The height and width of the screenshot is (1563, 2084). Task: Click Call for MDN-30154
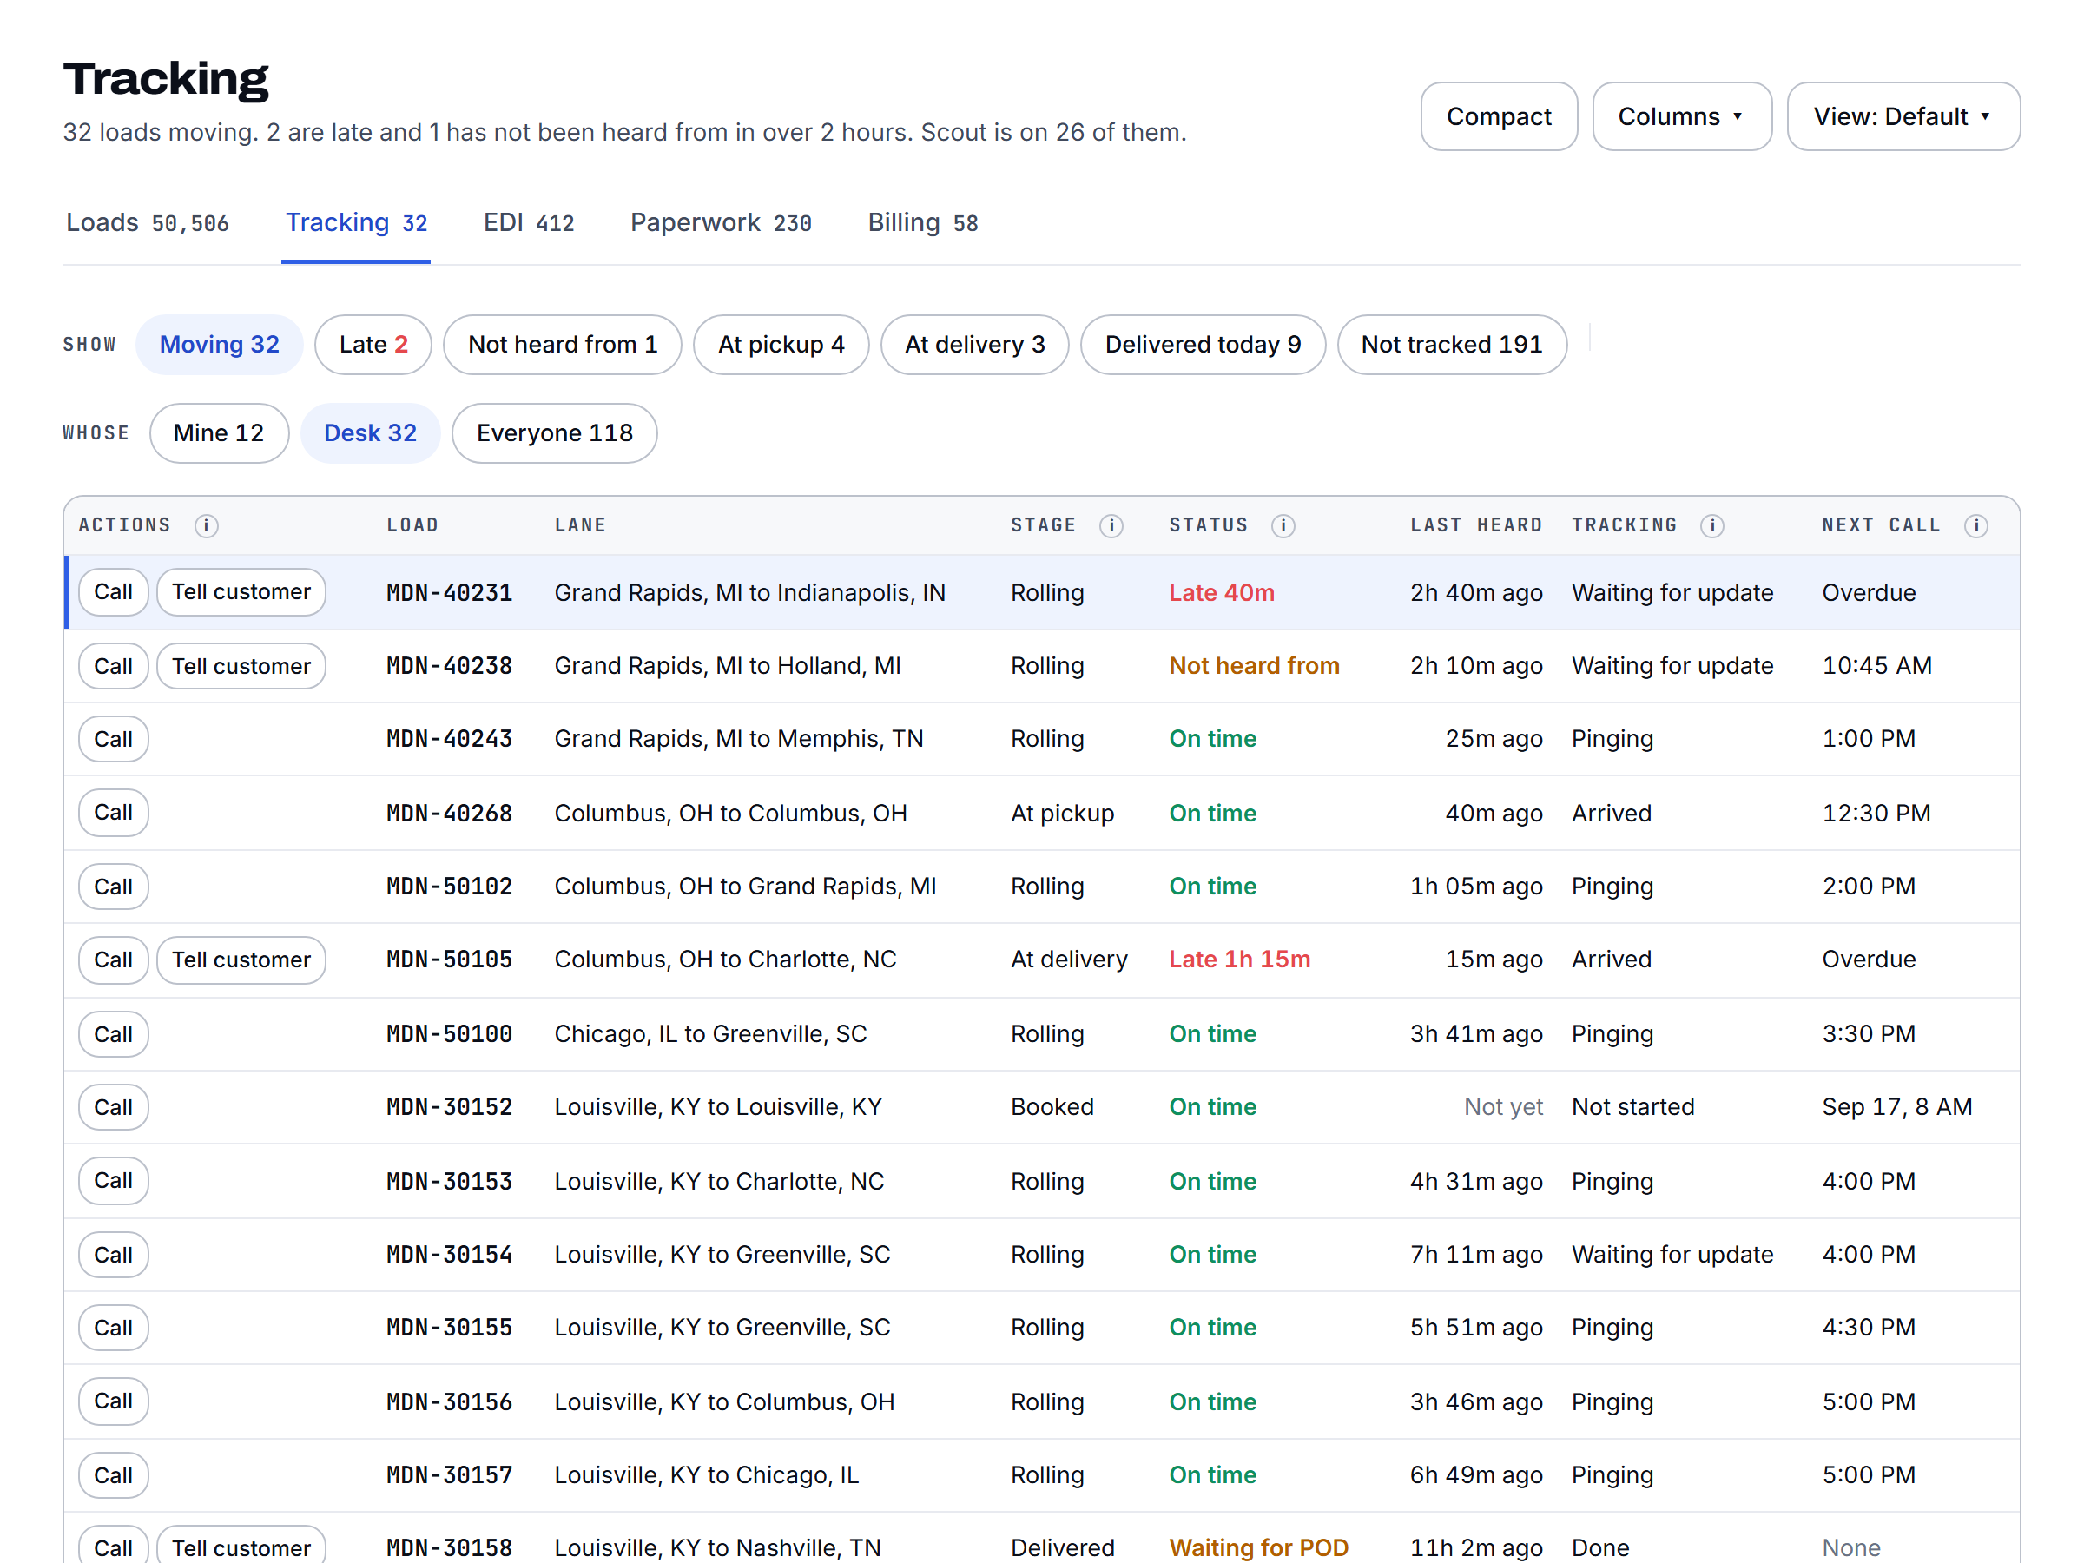[113, 1254]
